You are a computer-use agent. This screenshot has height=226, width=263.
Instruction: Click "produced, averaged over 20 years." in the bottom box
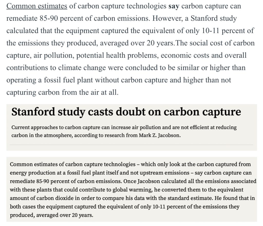51,215
